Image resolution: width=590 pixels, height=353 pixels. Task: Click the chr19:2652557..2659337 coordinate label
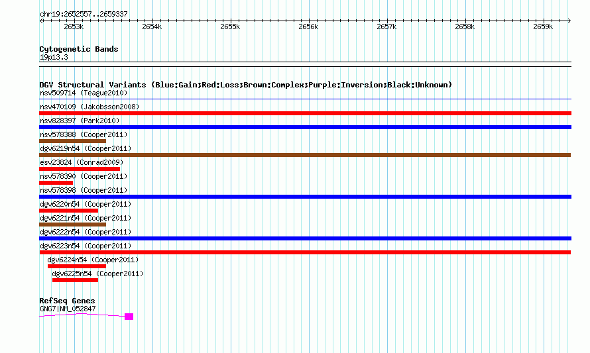84,15
